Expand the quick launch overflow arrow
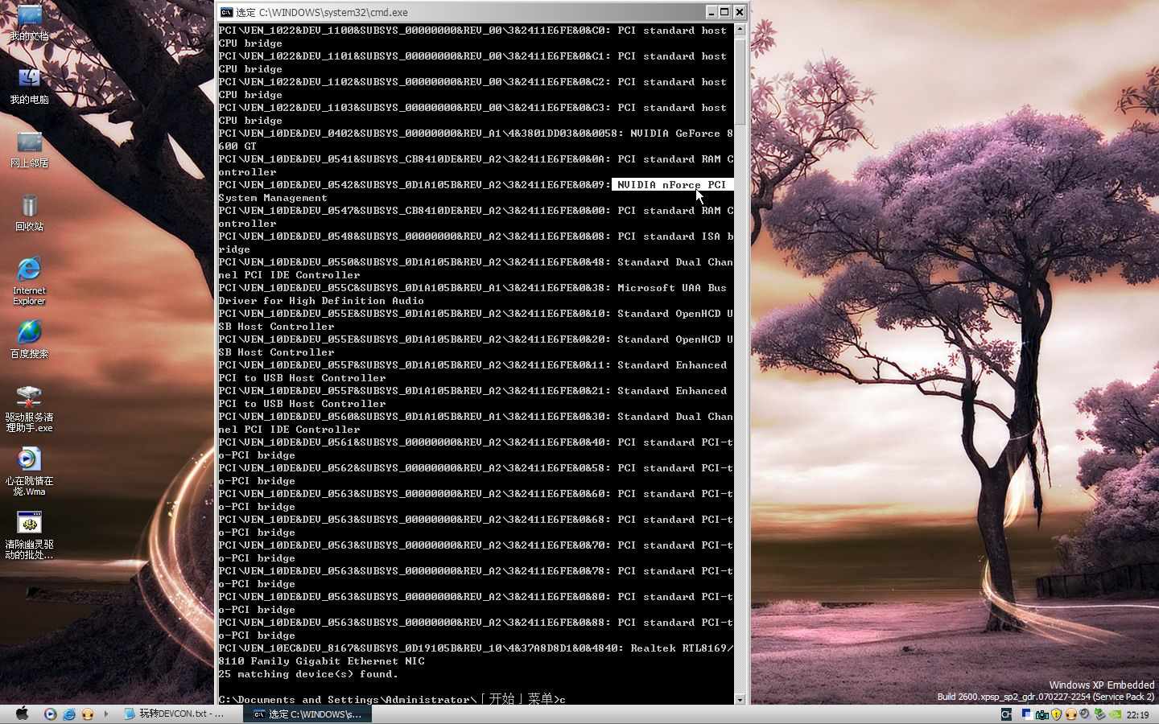The image size is (1159, 724). tap(105, 714)
